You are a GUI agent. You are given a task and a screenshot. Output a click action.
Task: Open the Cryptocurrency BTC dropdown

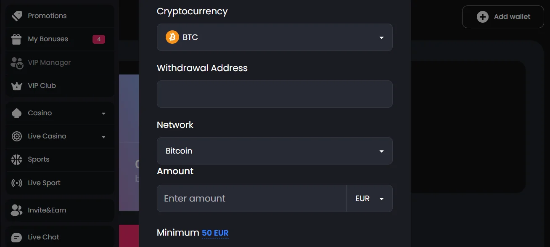[x=275, y=37]
